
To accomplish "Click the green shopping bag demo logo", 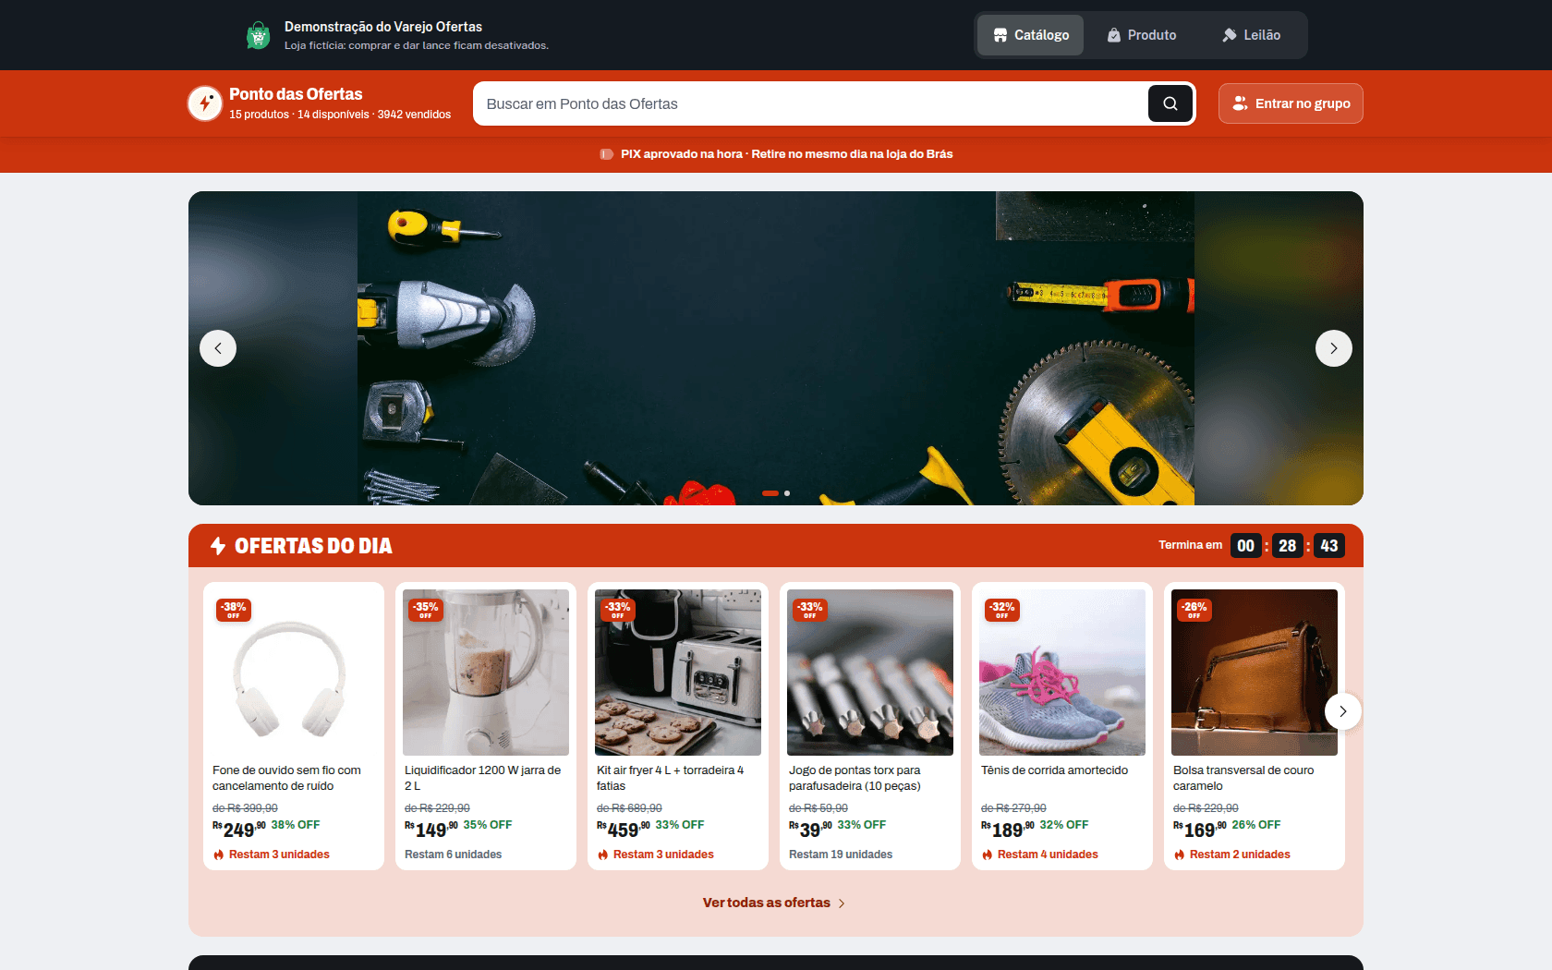I will tap(258, 35).
